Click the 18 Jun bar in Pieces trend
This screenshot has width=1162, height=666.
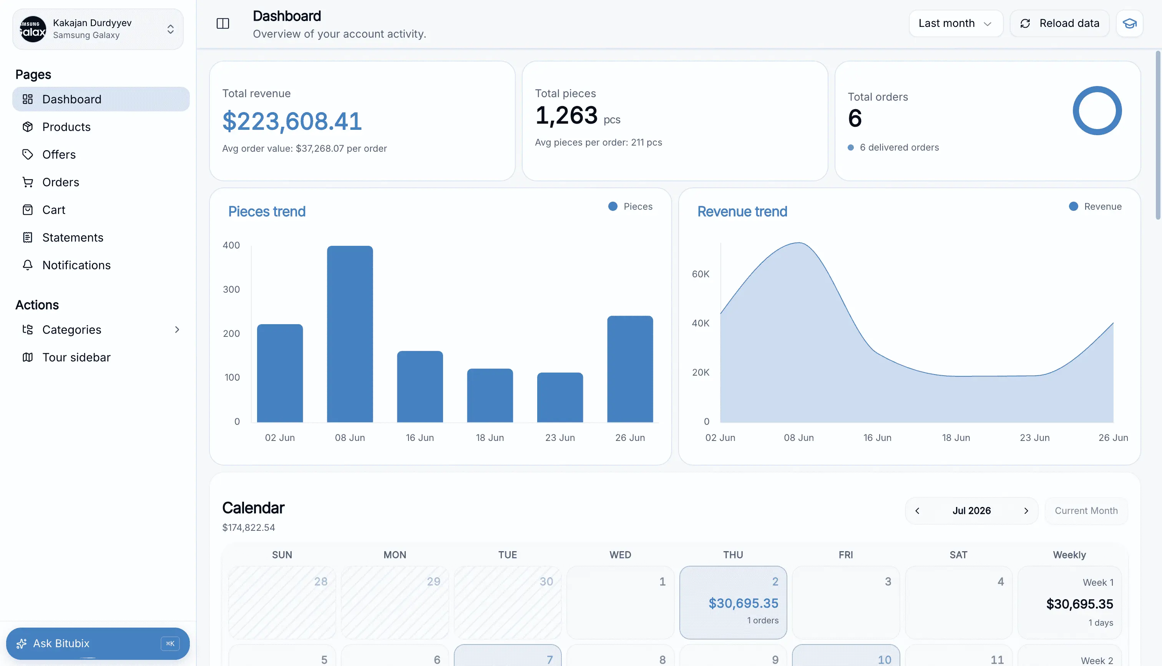(x=490, y=395)
